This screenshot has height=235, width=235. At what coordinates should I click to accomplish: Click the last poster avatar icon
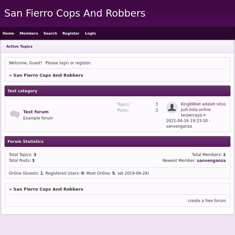[x=172, y=107]
